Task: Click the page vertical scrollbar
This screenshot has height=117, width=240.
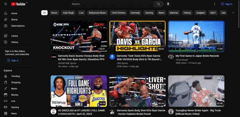Action: point(239,14)
